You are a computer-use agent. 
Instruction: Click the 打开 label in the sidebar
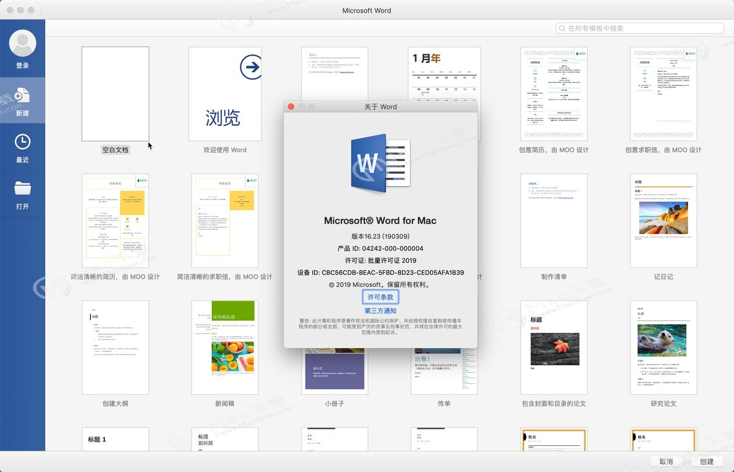tap(23, 207)
